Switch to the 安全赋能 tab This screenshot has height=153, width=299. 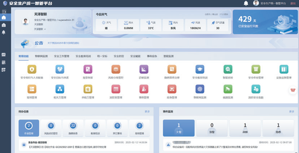135,56
